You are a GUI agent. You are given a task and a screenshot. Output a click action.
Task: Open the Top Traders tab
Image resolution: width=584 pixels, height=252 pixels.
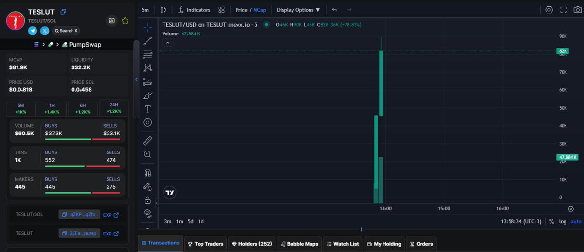tap(205, 244)
